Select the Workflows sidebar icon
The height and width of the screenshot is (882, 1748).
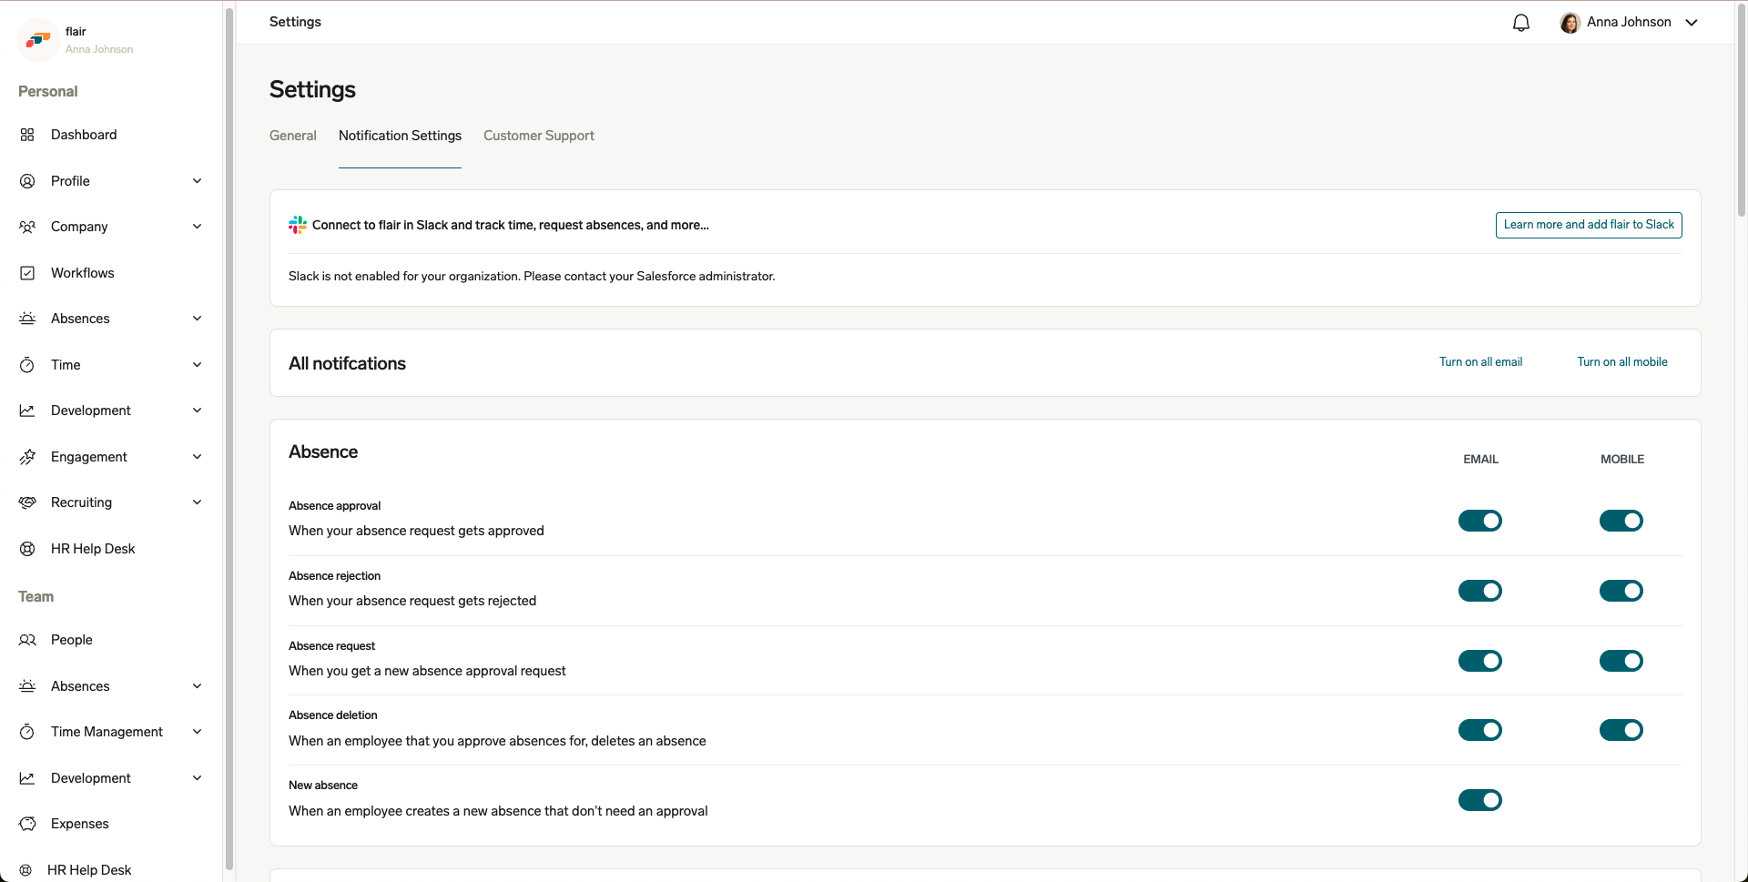click(27, 272)
